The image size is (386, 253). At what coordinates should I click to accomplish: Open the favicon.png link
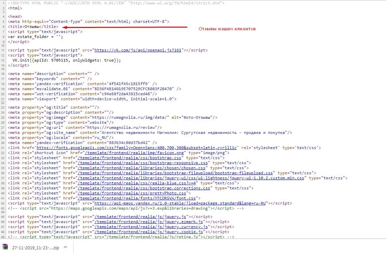click(x=134, y=153)
